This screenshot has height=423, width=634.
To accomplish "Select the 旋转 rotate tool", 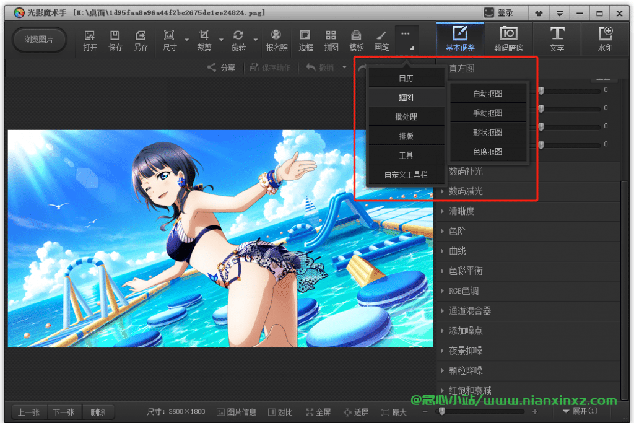I will pos(238,40).
